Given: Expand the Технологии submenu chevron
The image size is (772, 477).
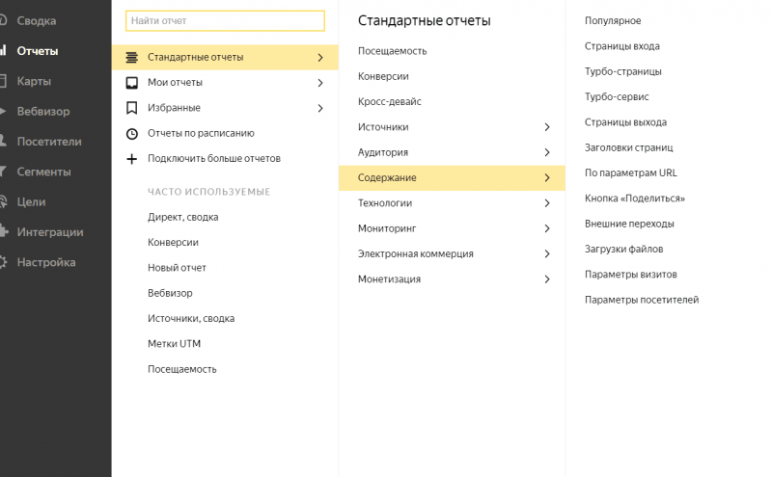Looking at the screenshot, I should [547, 203].
